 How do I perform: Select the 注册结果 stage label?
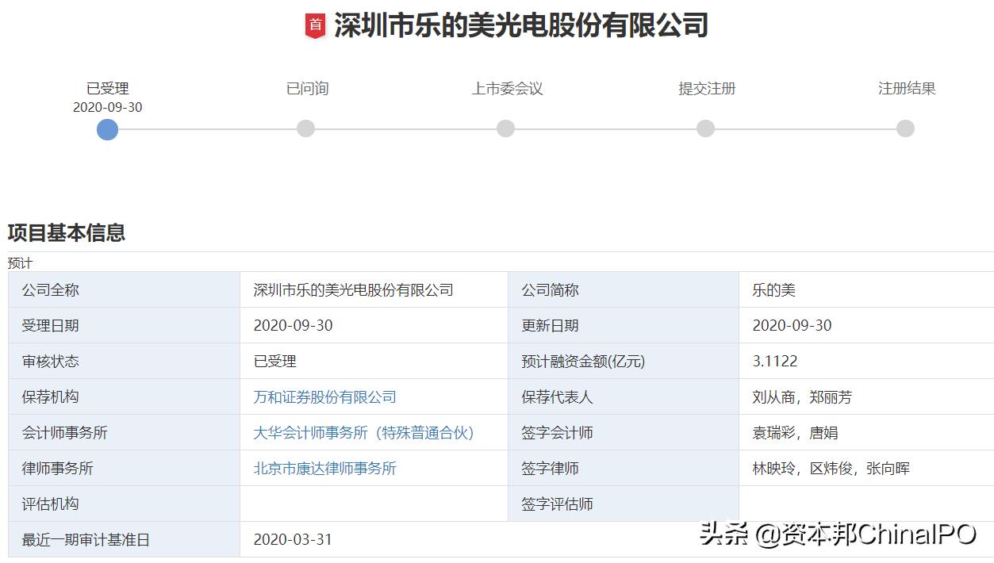(904, 89)
